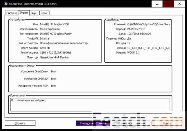Click the Выход button
This screenshot has height=131, width=187.
point(167,123)
